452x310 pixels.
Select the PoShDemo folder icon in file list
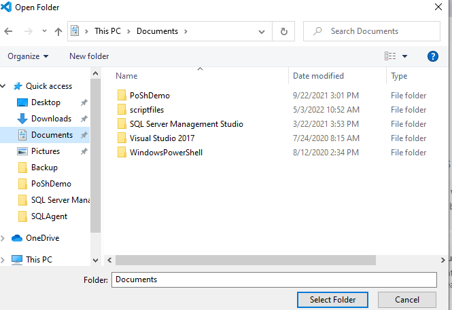[122, 96]
